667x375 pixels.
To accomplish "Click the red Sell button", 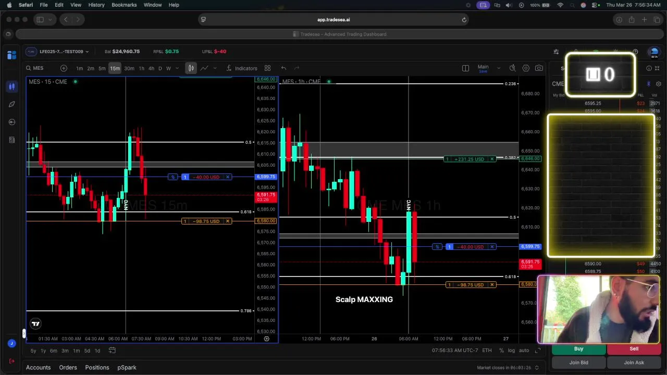I will click(634, 349).
